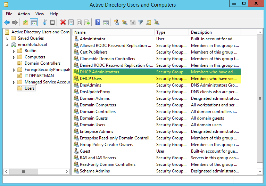Select the DnsUpdateProxy group

pos(95,92)
